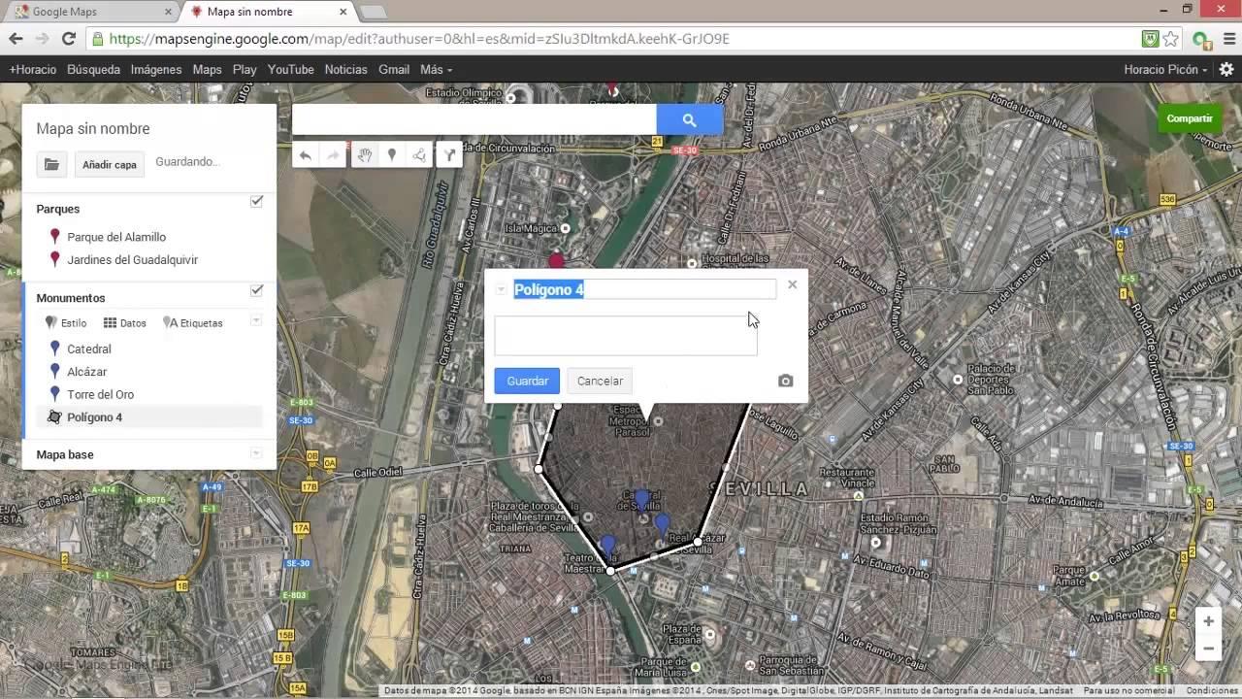Open the Monumentos layer options dropdown
Screen dimensions: 1242x699
point(256,320)
